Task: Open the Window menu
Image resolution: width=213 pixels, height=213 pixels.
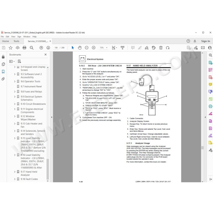Action: (27, 37)
